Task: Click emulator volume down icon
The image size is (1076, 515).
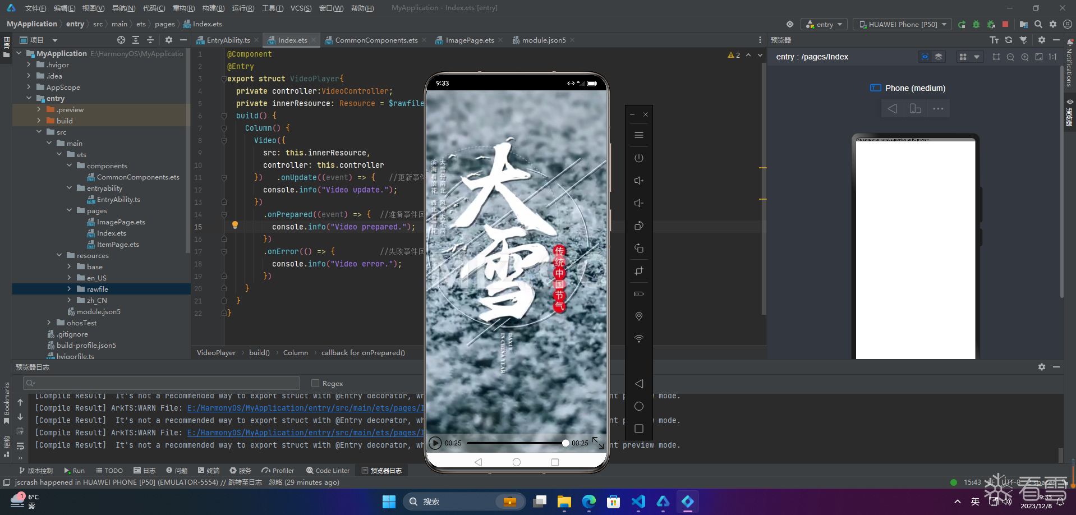Action: pos(639,203)
